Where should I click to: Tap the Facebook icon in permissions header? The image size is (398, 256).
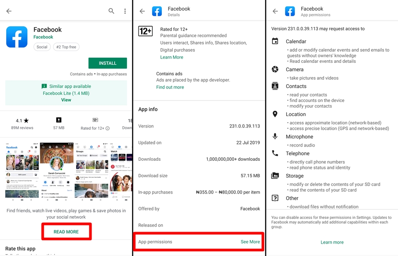click(290, 12)
